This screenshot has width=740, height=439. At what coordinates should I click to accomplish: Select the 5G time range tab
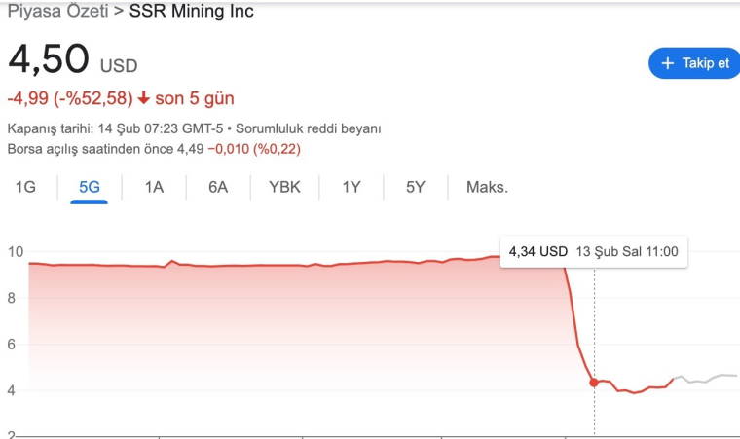90,187
